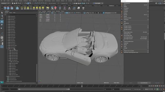Select defaultLightSet in the Outliner
Screen dimensions: 165x92
(x=12, y=78)
